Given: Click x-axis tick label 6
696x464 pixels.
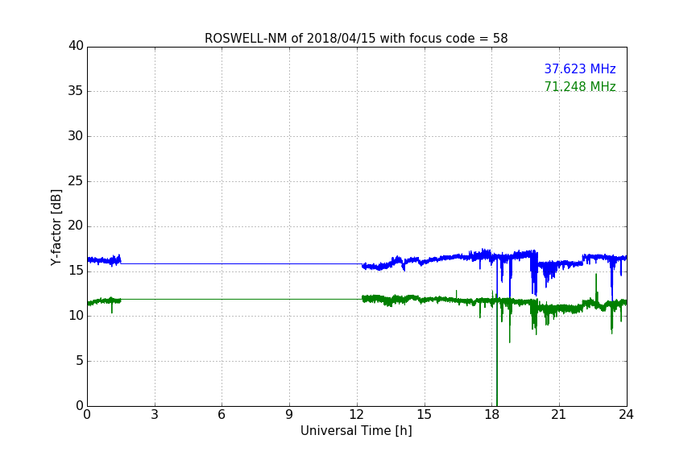Looking at the screenshot, I should pyautogui.click(x=222, y=415).
